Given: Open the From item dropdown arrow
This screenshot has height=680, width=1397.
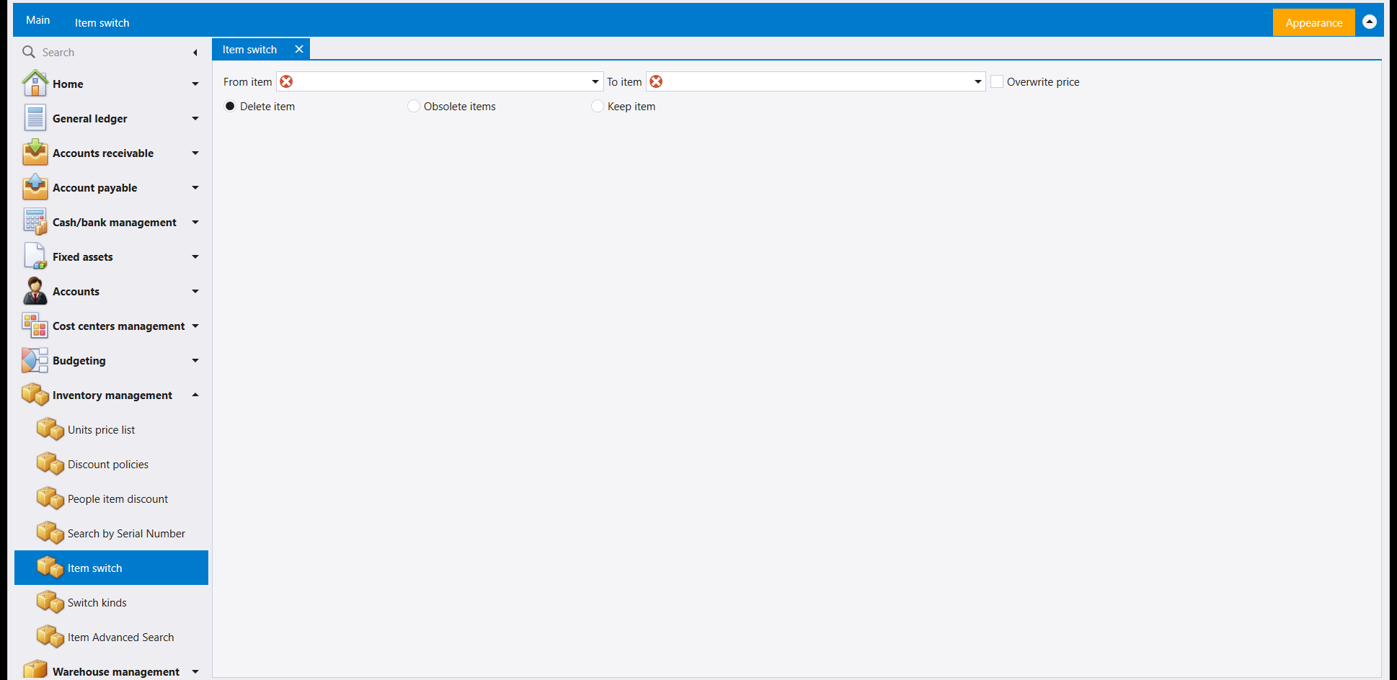Looking at the screenshot, I should pos(595,81).
